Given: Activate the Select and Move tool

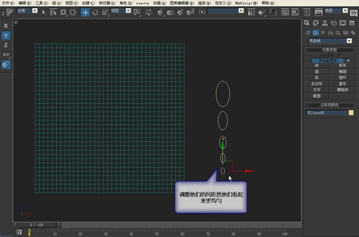Looking at the screenshot, I should coord(85,12).
